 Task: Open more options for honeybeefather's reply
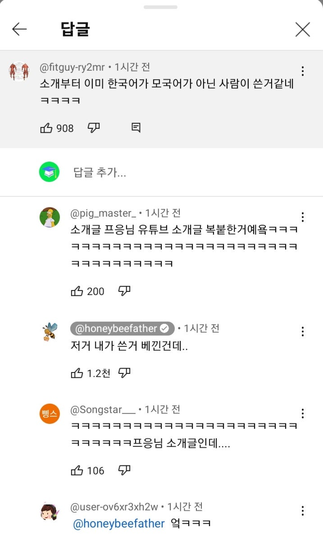(303, 332)
